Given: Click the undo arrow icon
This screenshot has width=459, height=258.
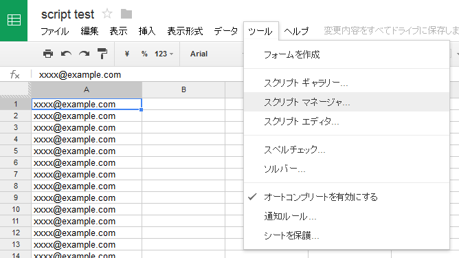Looking at the screenshot, I should point(66,54).
